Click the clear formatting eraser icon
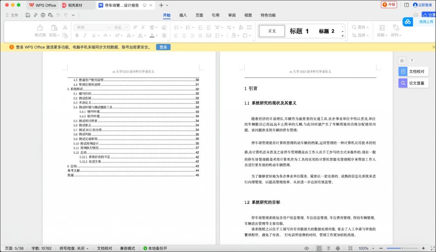This screenshot has height=252, width=436. coord(164,27)
